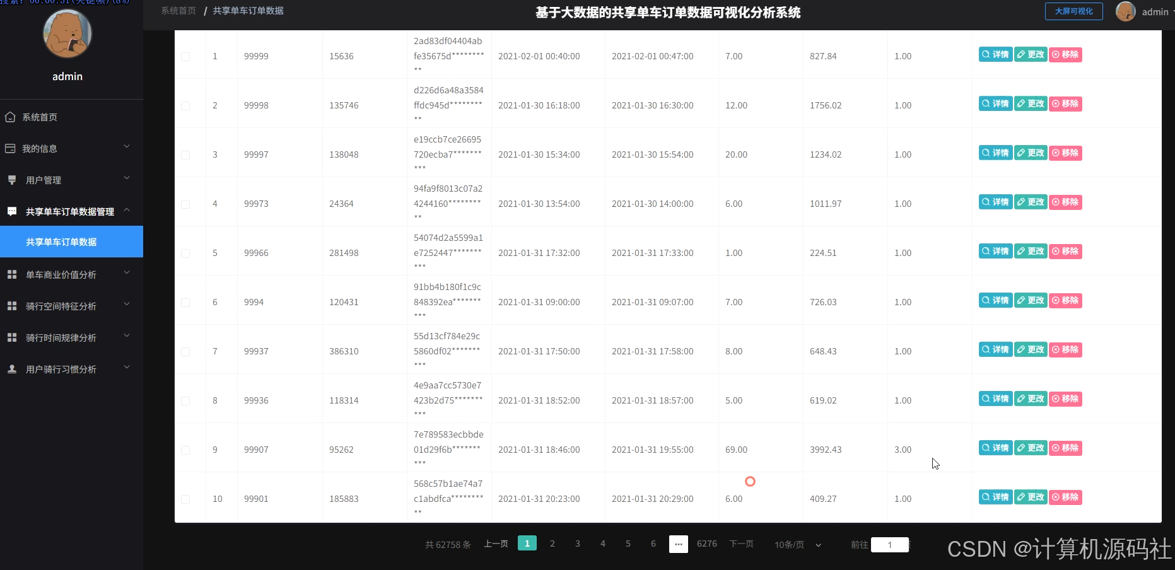Open 详情 for order 99937
The width and height of the screenshot is (1175, 570).
point(996,350)
